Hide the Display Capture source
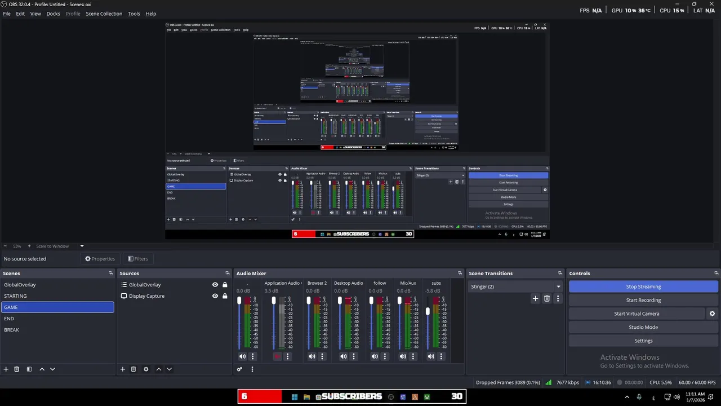Viewport: 721px width, 406px height. tap(215, 296)
